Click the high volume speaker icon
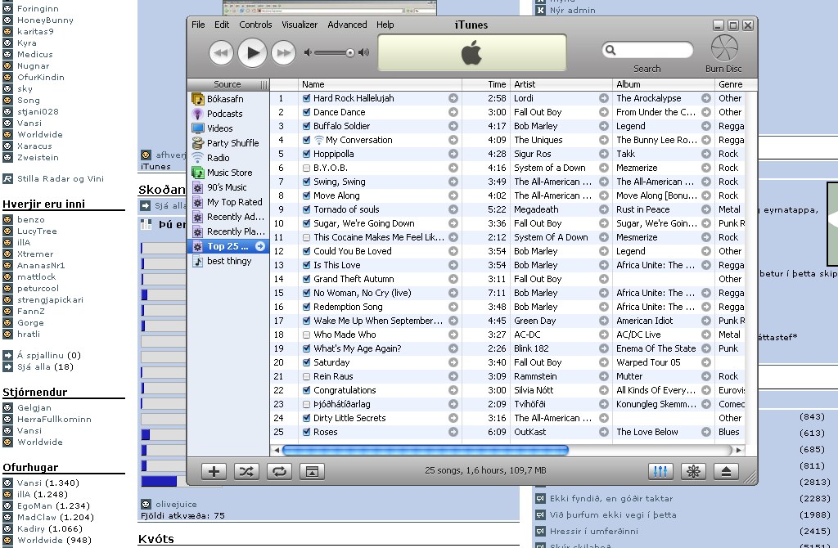 click(x=364, y=52)
